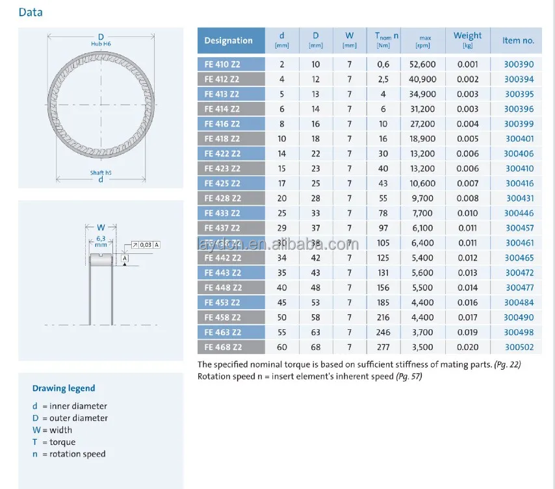Click the T nom torque column header
The height and width of the screenshot is (489, 555).
tap(385, 40)
